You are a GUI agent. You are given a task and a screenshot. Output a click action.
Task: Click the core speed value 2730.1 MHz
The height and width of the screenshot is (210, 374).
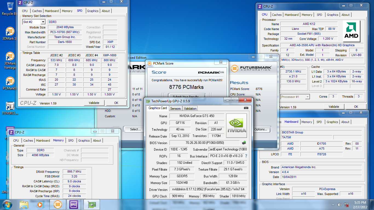tap(293, 71)
